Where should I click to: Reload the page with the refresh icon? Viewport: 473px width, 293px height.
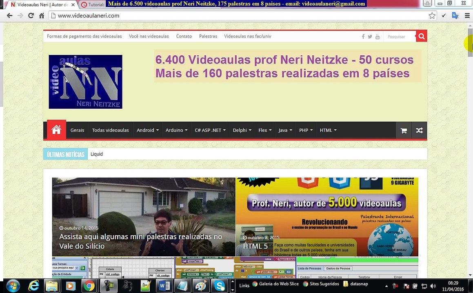click(x=31, y=15)
